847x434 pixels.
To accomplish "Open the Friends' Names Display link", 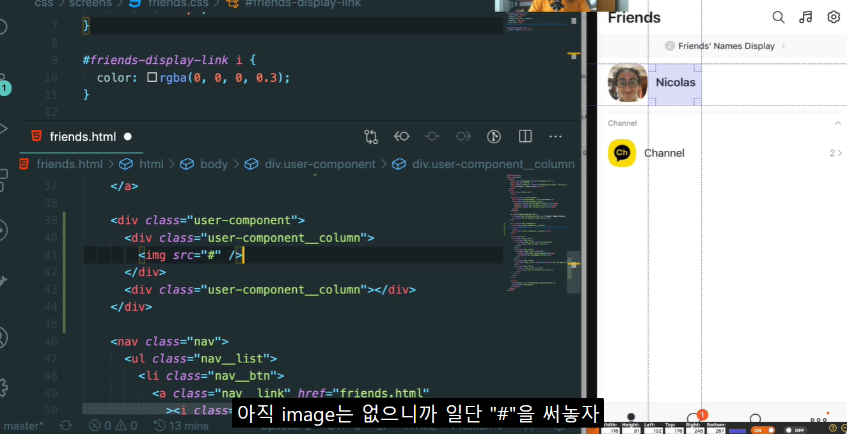I will point(726,46).
